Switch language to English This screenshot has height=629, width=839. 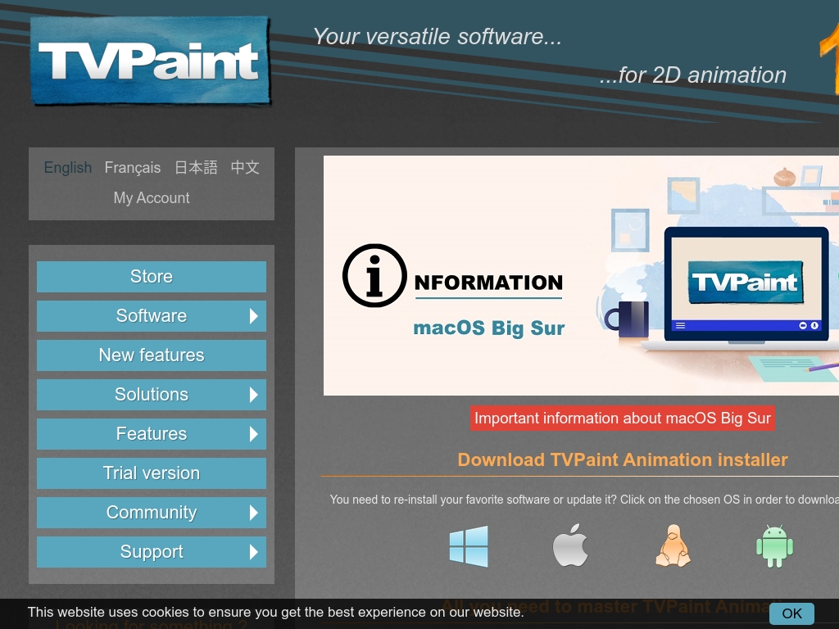pyautogui.click(x=68, y=168)
